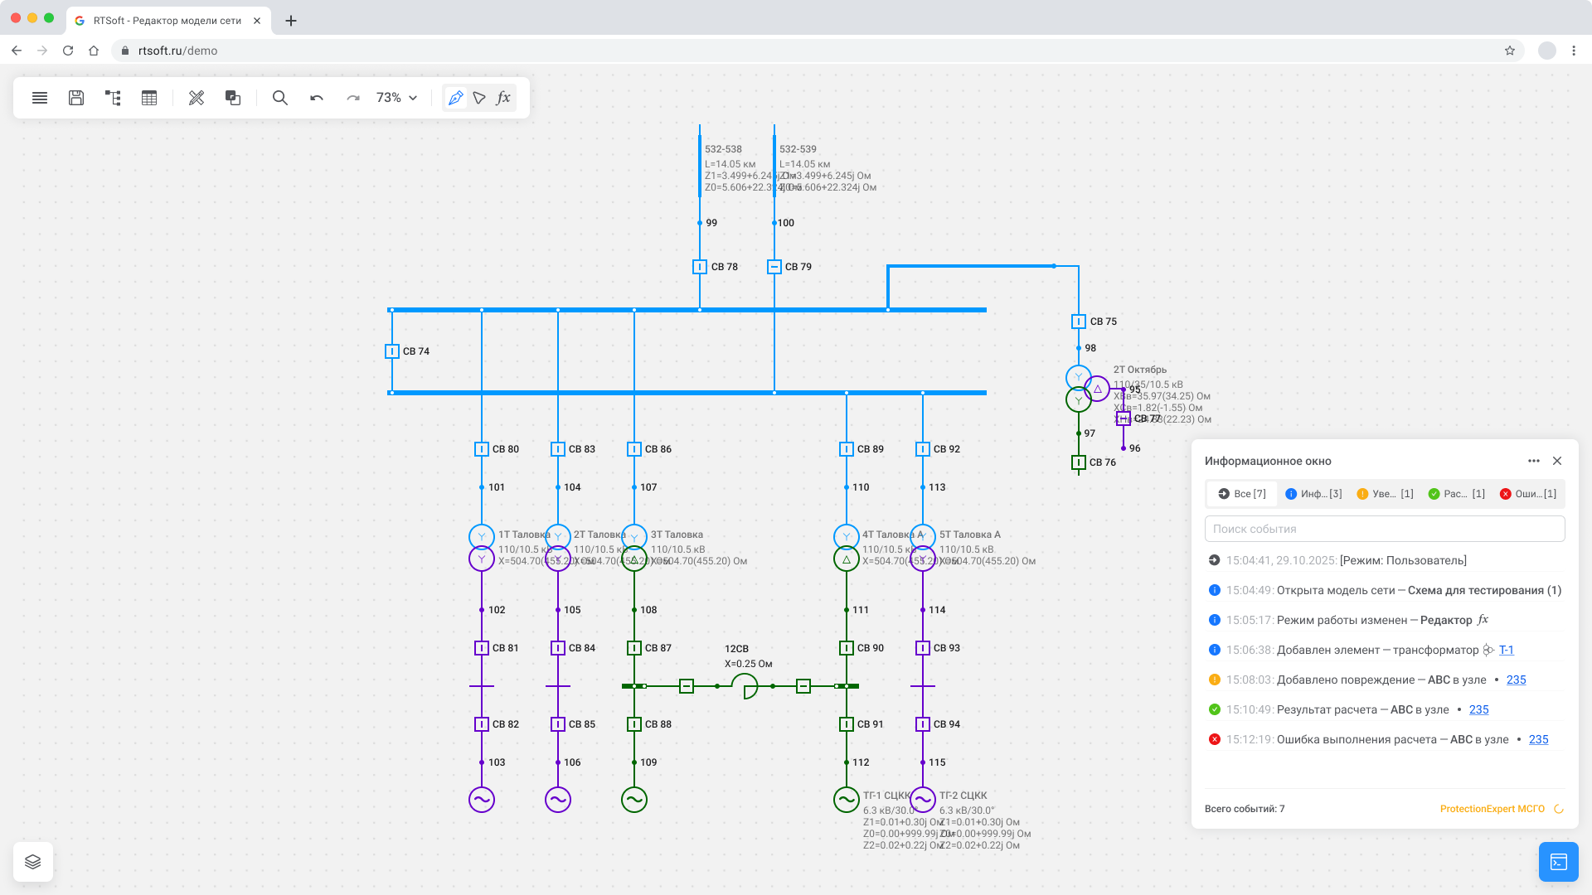Filter by calculation results tab Рас… [1]
This screenshot has width=1592, height=895.
coord(1457,494)
